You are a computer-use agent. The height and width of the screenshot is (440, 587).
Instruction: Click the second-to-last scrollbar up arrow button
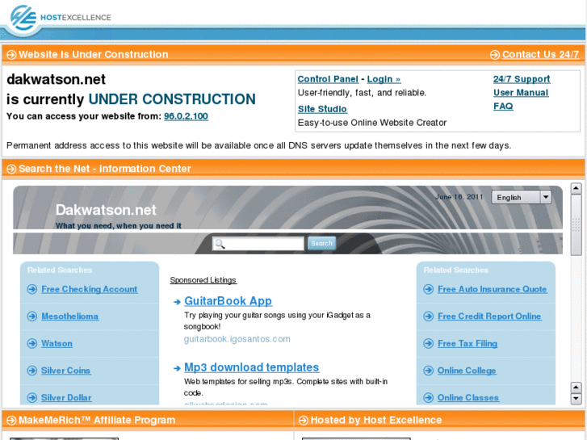point(577,388)
